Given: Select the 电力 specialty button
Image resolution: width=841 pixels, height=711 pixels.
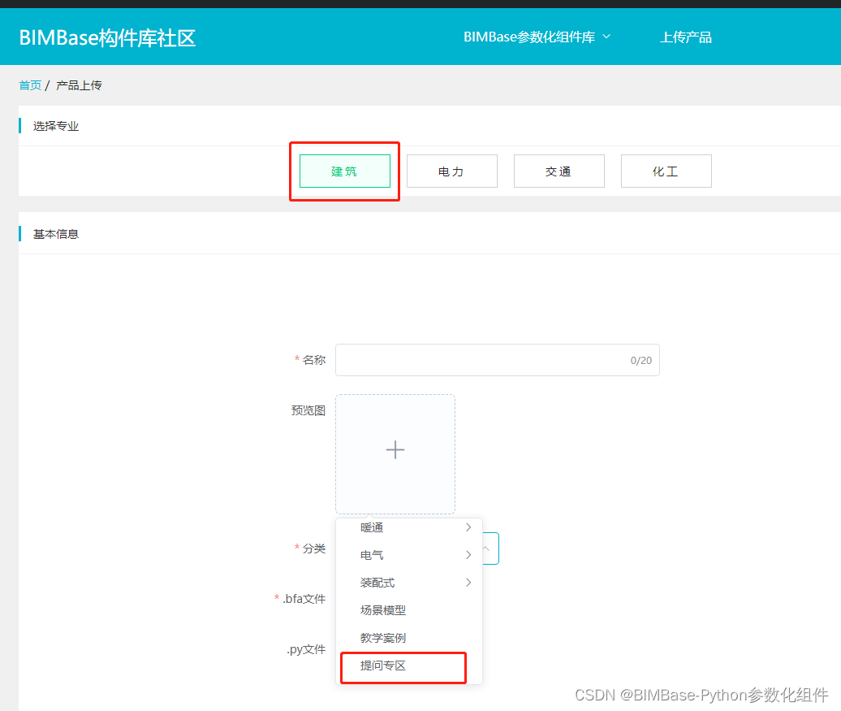Looking at the screenshot, I should click(x=452, y=171).
